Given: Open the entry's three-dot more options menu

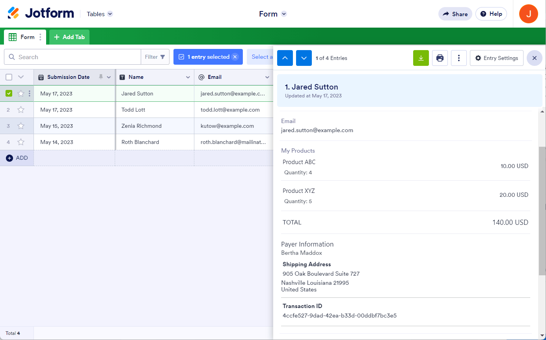Looking at the screenshot, I should pyautogui.click(x=459, y=58).
